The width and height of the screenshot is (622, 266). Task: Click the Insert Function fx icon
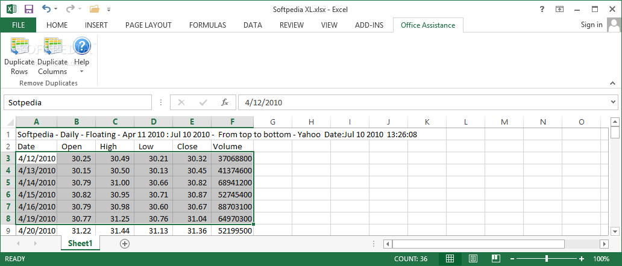[225, 102]
